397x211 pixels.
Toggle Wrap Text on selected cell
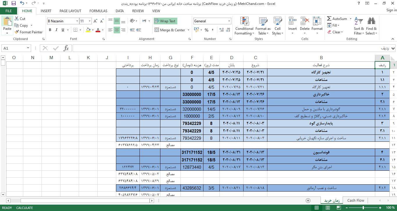(165, 21)
